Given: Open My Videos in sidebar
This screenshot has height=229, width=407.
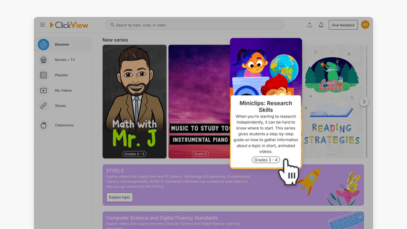Looking at the screenshot, I should pos(62,90).
